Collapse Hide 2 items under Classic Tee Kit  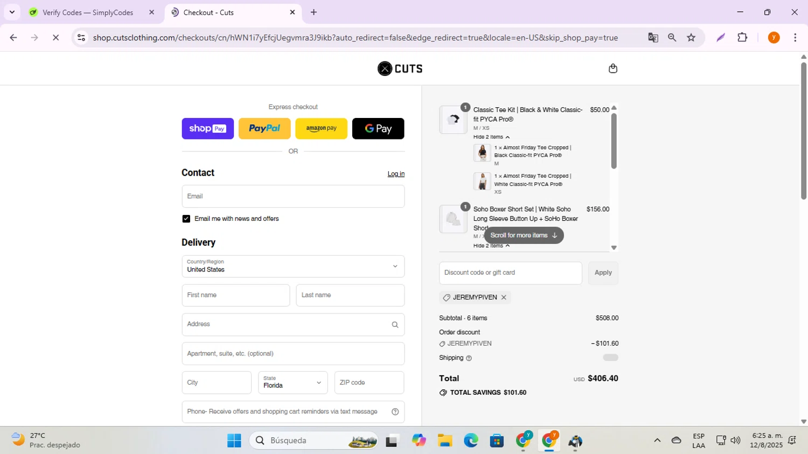tap(491, 137)
